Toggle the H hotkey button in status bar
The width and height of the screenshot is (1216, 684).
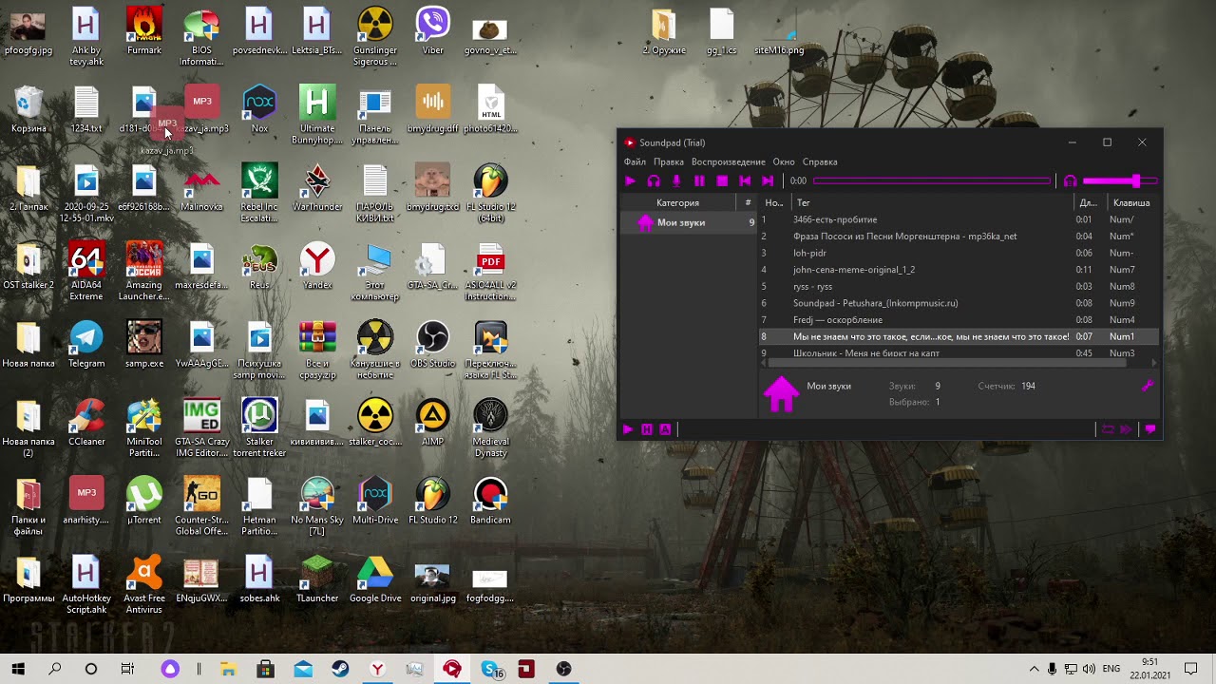647,429
